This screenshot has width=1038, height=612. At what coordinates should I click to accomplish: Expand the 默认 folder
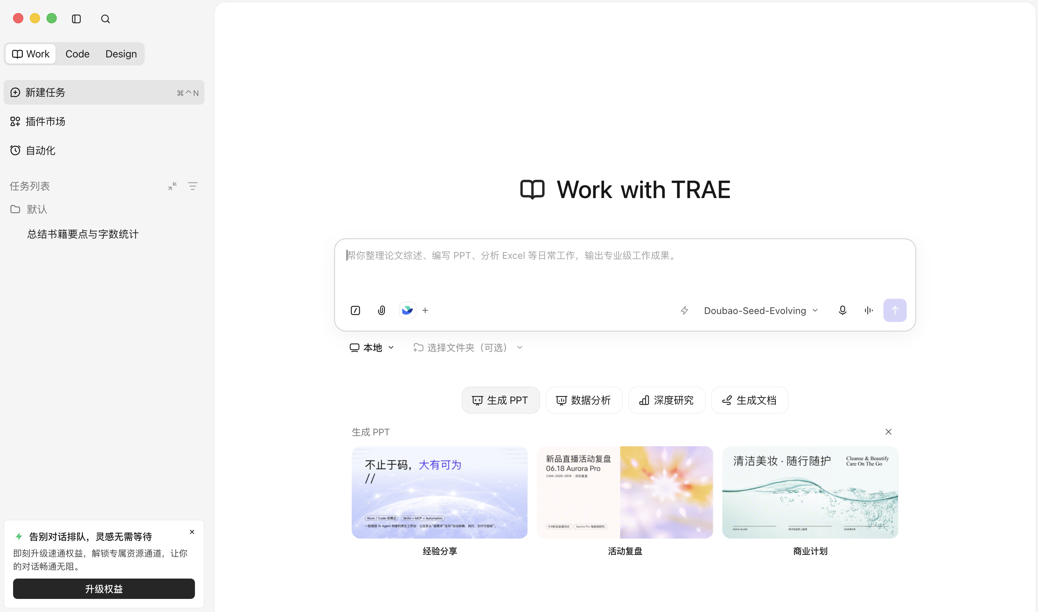(x=29, y=209)
